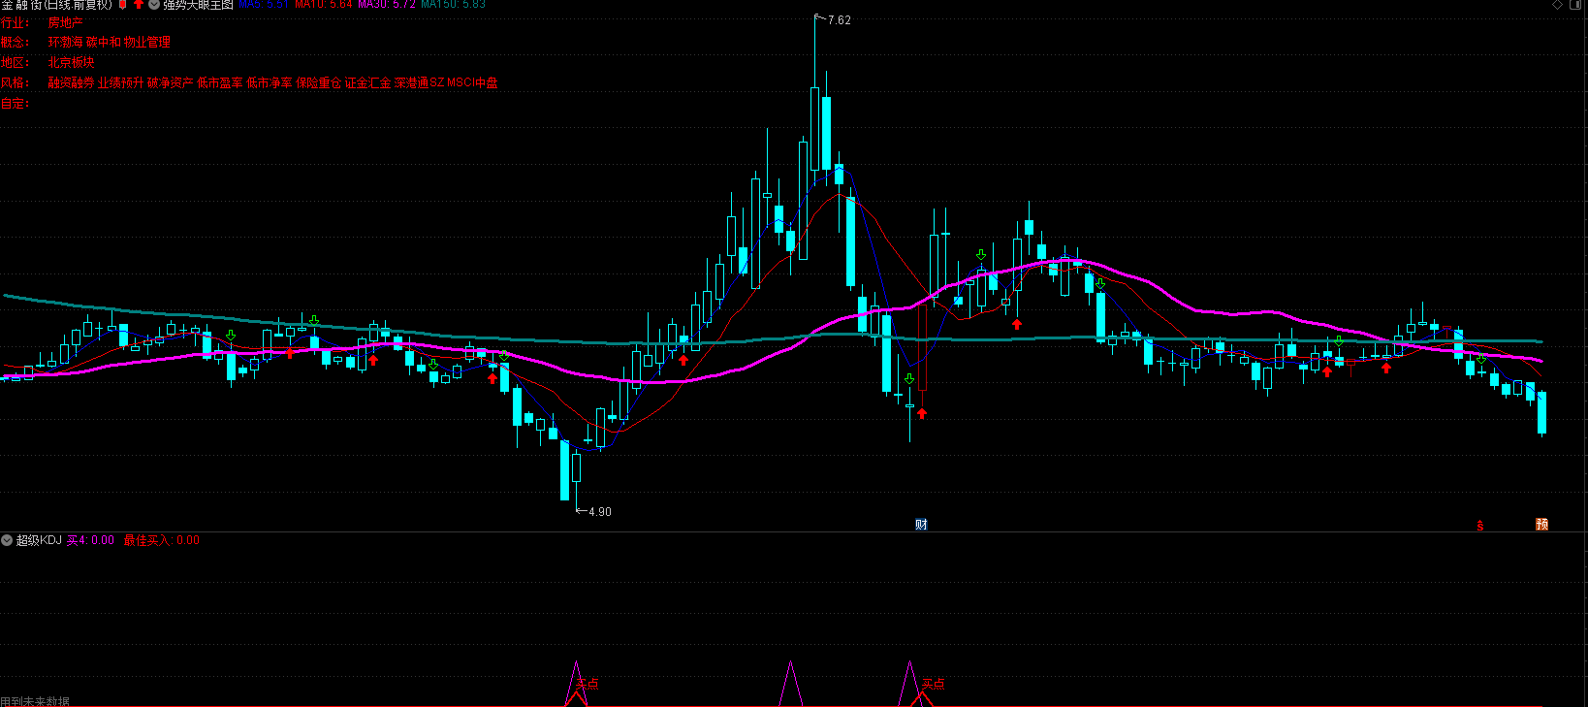
Task: Click the 强势大眼主图 indicator name
Action: pos(198,5)
